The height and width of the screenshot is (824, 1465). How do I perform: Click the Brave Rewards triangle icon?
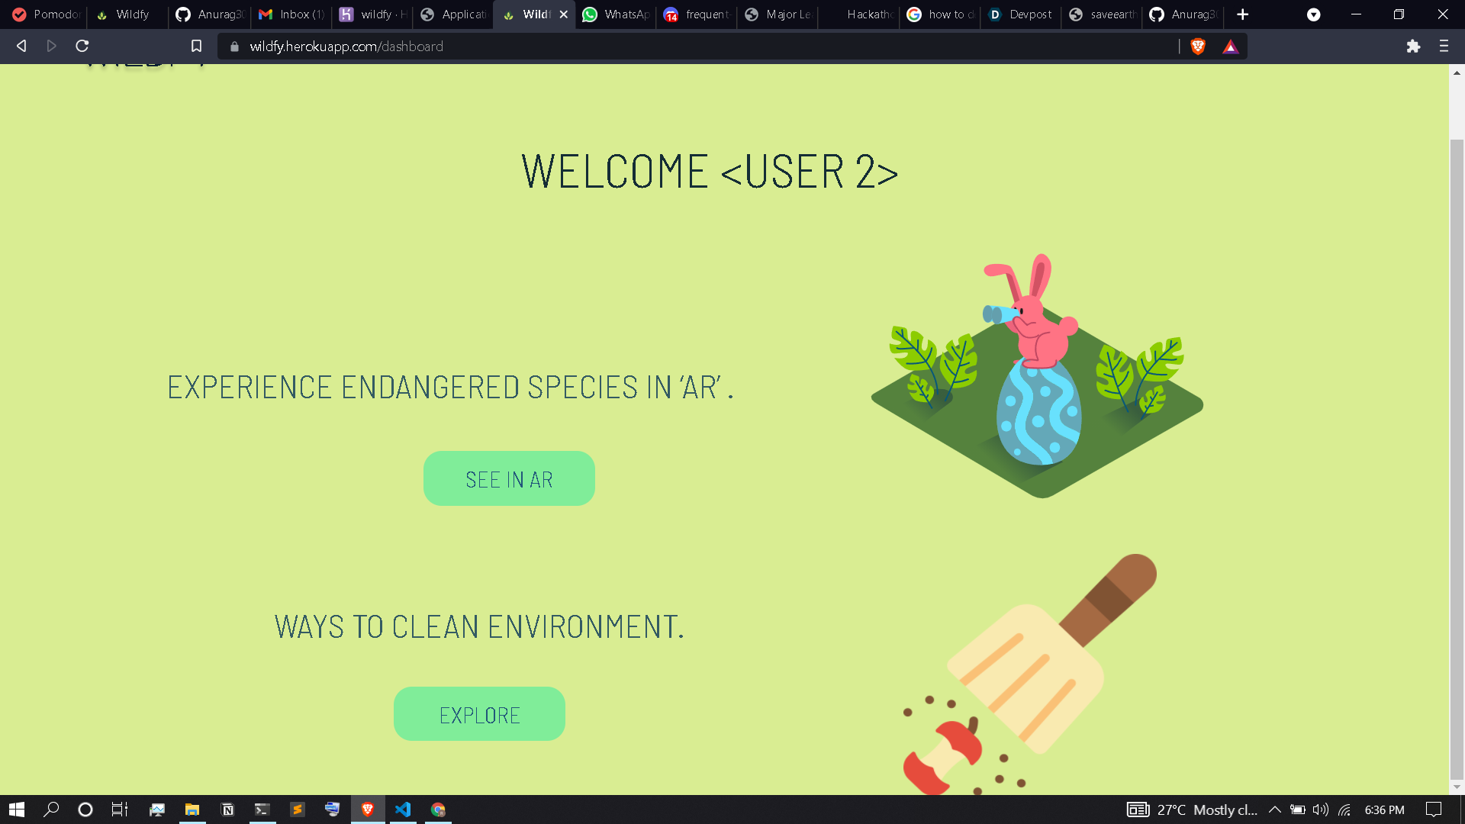[x=1230, y=47]
